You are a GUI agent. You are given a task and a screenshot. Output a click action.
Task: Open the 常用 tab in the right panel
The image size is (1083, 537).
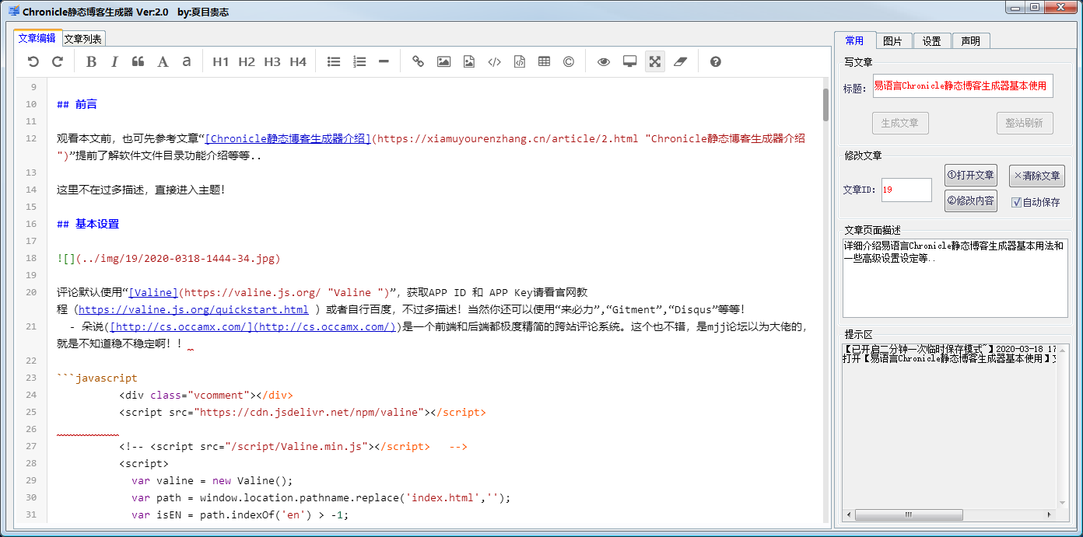[854, 40]
